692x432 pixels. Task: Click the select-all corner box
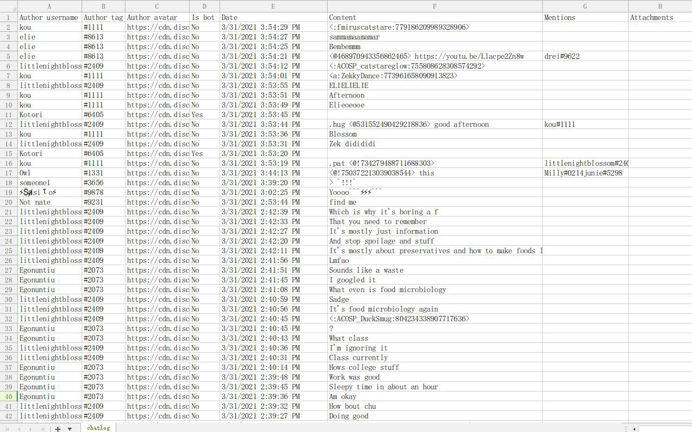[x=9, y=6]
